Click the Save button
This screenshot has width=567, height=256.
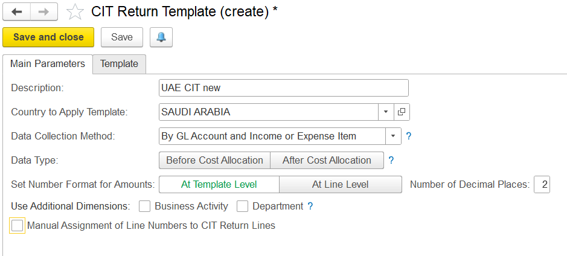tap(122, 37)
